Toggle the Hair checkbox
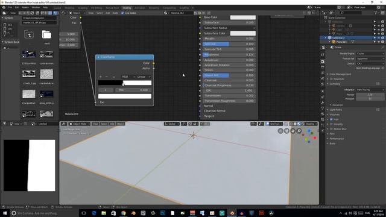The width and height of the screenshot is (386, 217). 331,119
